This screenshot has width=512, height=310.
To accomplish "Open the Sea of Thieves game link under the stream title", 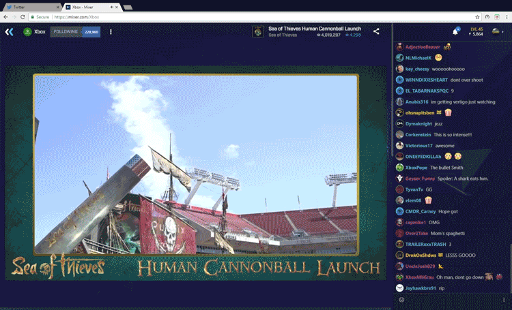I will pyautogui.click(x=283, y=35).
